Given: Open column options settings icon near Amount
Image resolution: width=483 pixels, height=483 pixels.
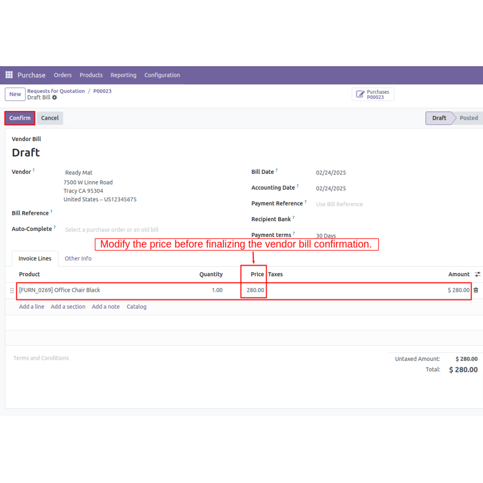Looking at the screenshot, I should click(x=478, y=274).
